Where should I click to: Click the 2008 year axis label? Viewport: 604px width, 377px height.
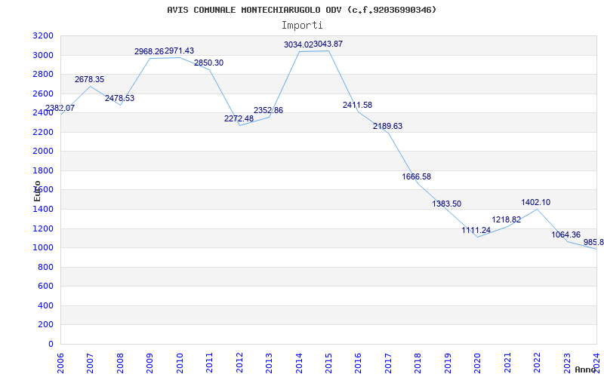click(x=120, y=363)
